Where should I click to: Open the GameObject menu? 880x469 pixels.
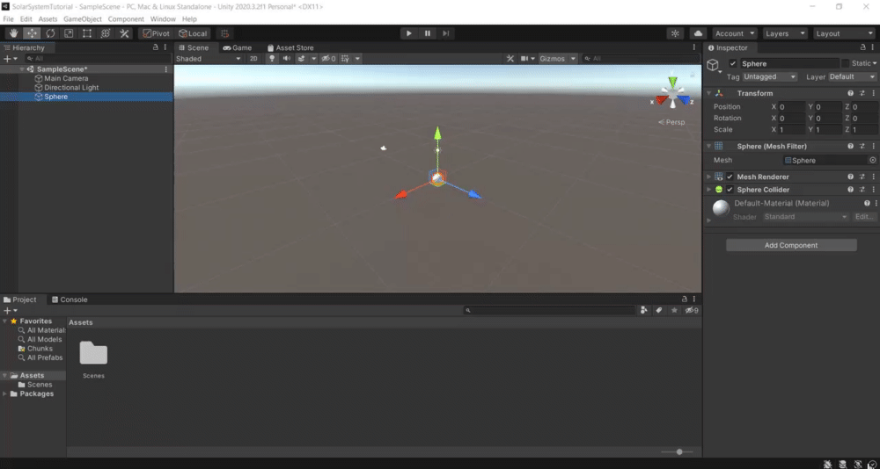(x=83, y=19)
